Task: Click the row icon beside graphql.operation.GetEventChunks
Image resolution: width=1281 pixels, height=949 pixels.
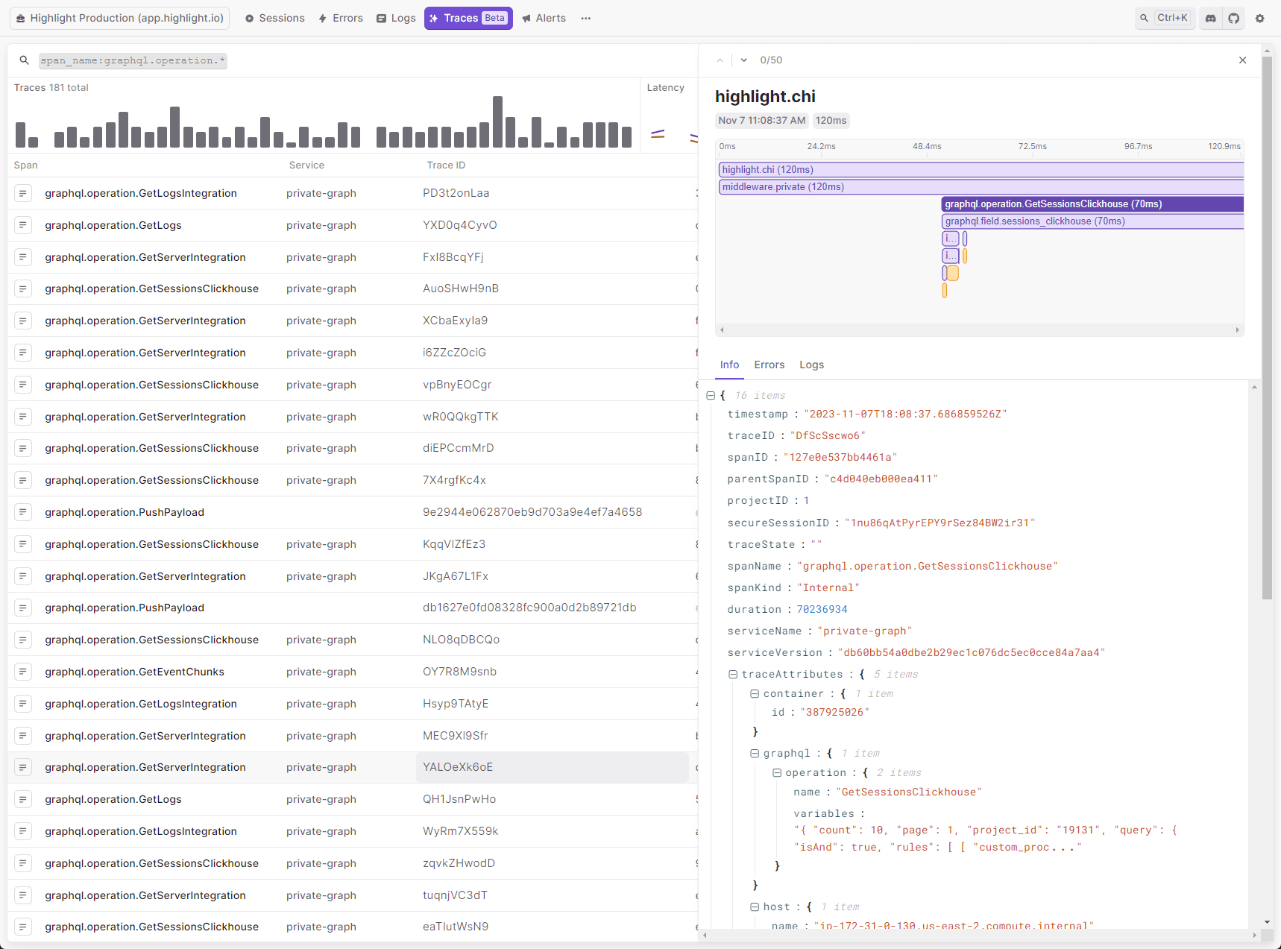Action: [x=23, y=672]
